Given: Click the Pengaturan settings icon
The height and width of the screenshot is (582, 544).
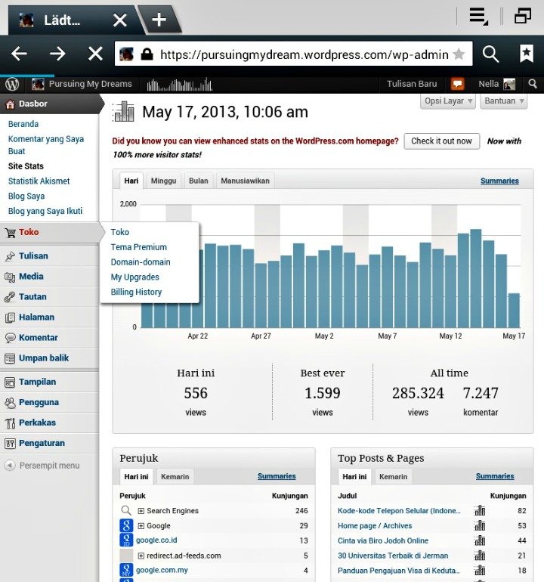Looking at the screenshot, I should pyautogui.click(x=10, y=443).
